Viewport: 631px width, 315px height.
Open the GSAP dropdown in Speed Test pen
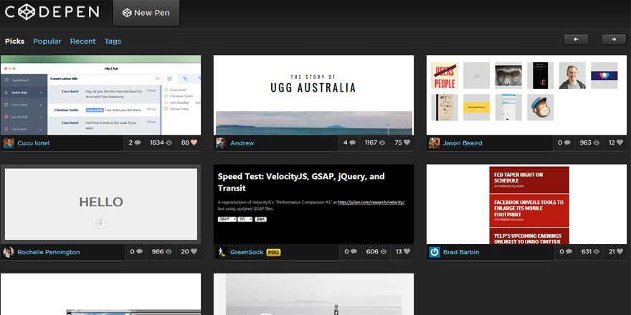tap(227, 219)
